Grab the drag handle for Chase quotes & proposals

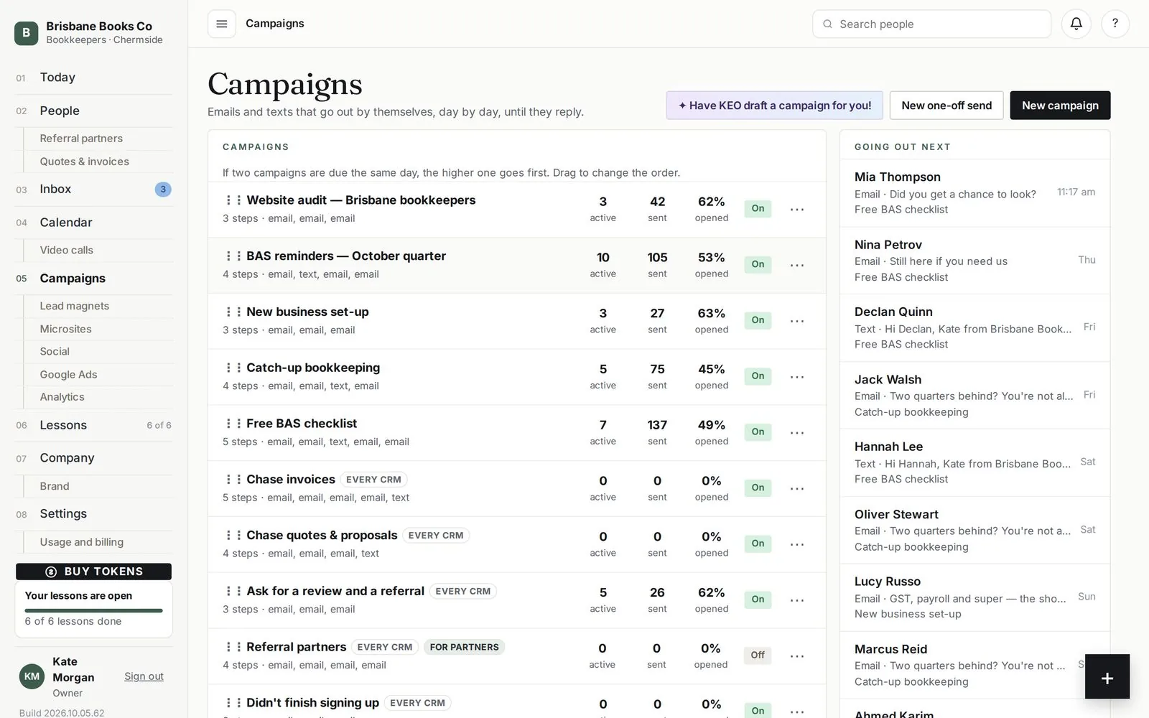233,535
